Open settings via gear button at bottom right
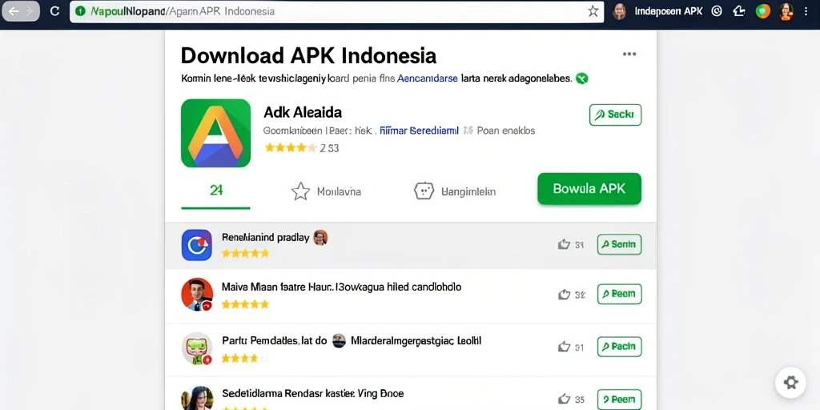 790,382
